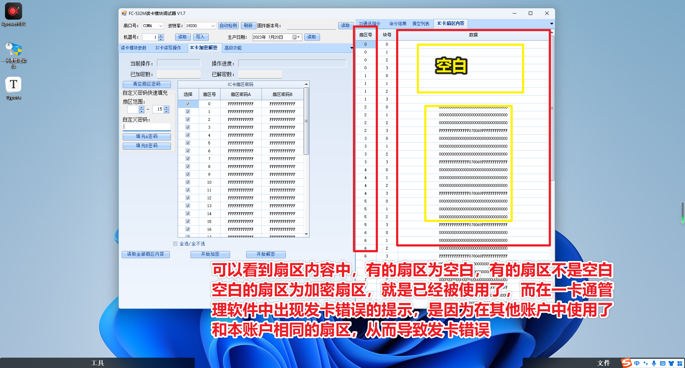685x368 pixels.
Task: Toggle checkbox for sector row 16
Action: [x=188, y=229]
